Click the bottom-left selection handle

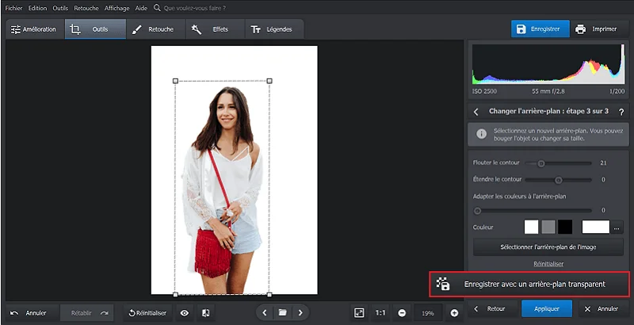(175, 295)
